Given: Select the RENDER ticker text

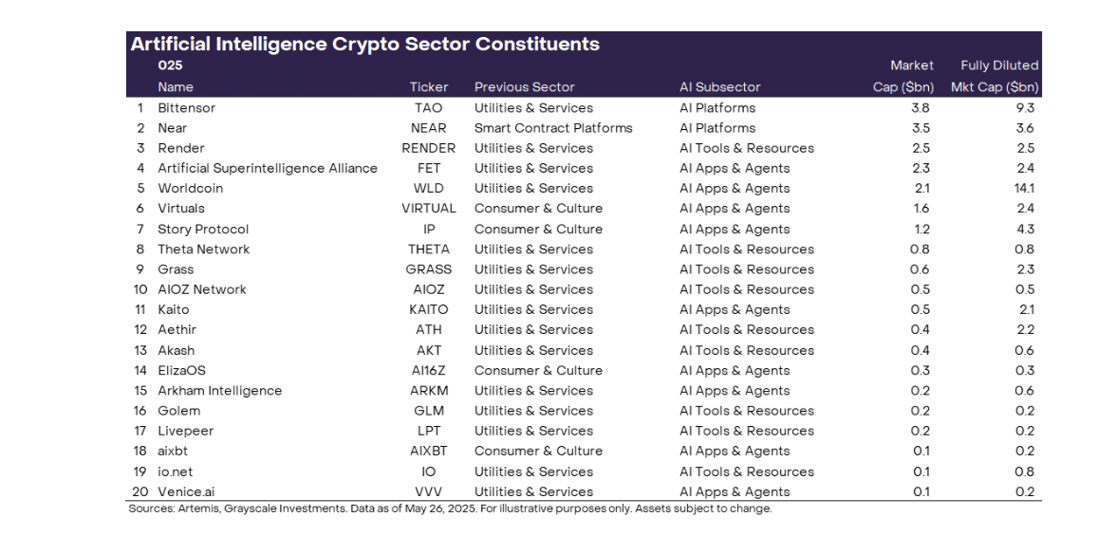Looking at the screenshot, I should point(429,148).
